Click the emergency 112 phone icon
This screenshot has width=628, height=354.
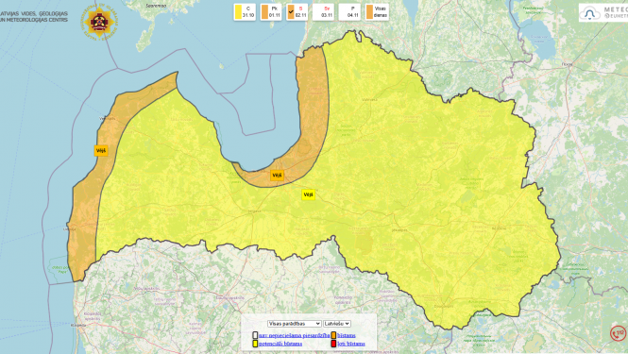tap(618, 333)
